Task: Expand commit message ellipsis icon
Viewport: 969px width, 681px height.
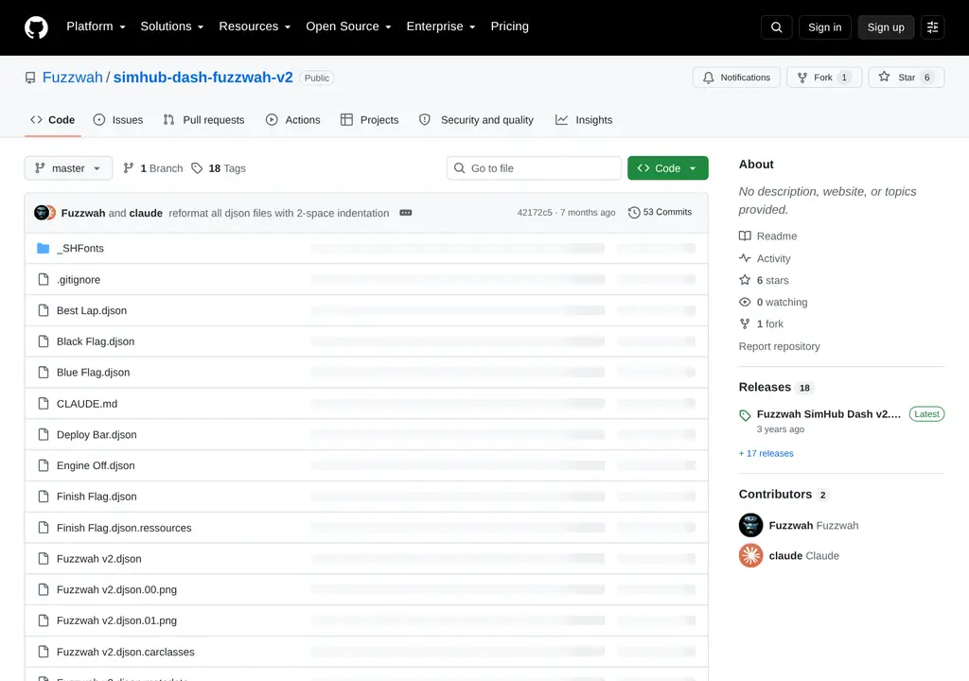Action: [405, 213]
